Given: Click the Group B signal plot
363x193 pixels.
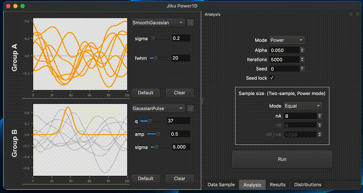Looking at the screenshot, I should point(80,140).
